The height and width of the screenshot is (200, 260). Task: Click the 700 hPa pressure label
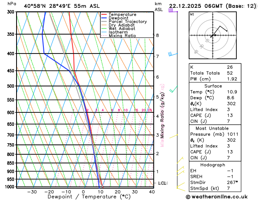[12, 135]
